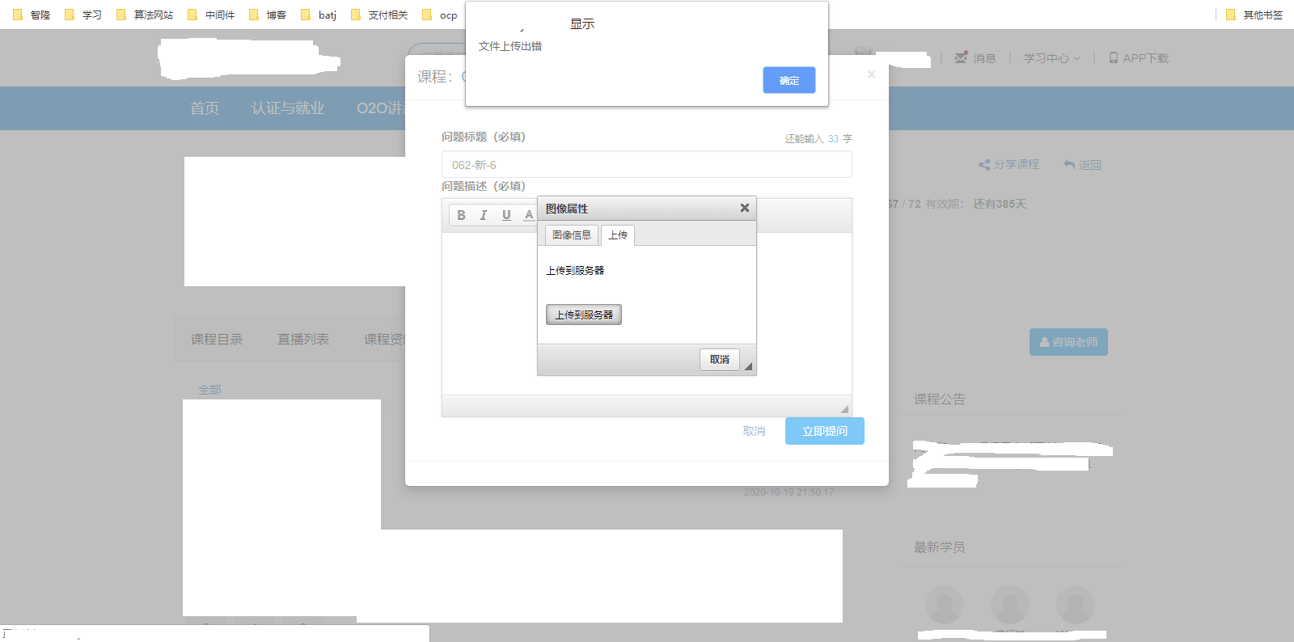Open the 博客 bookmark folder
Screen dimensions: 1294x642
tap(268, 15)
